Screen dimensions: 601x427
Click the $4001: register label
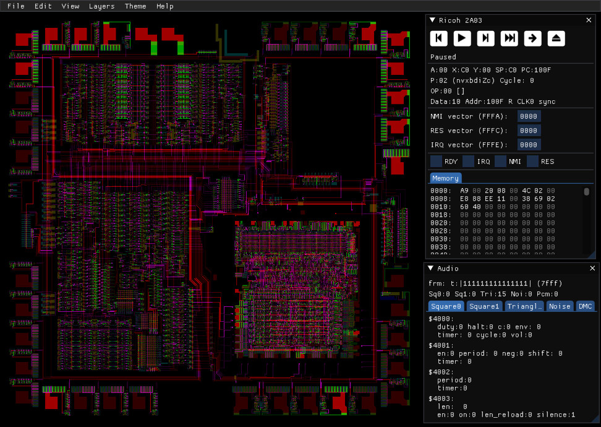pos(441,346)
